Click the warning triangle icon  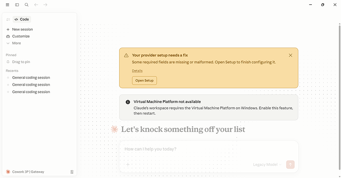tap(126, 56)
